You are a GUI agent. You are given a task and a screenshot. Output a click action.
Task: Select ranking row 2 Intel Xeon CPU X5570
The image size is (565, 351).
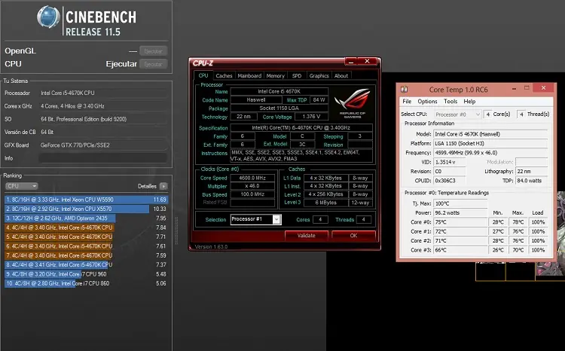coord(86,209)
